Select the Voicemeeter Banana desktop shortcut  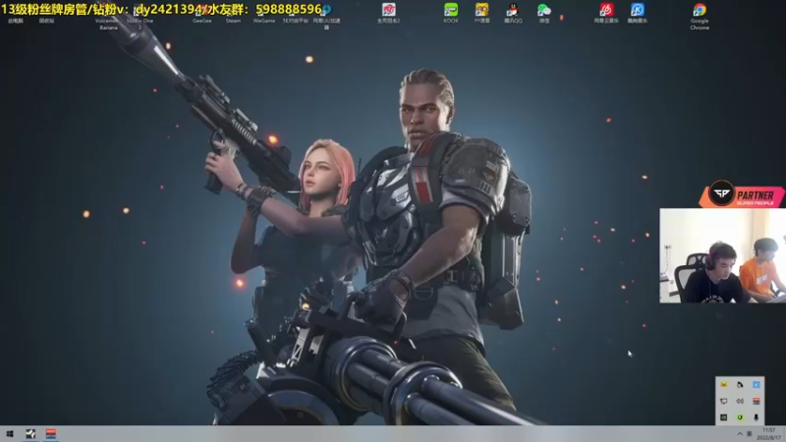108,18
